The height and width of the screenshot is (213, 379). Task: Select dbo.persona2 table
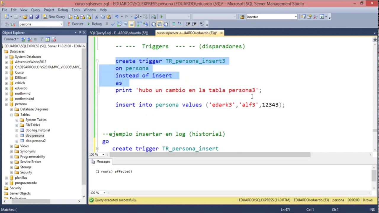click(36, 141)
